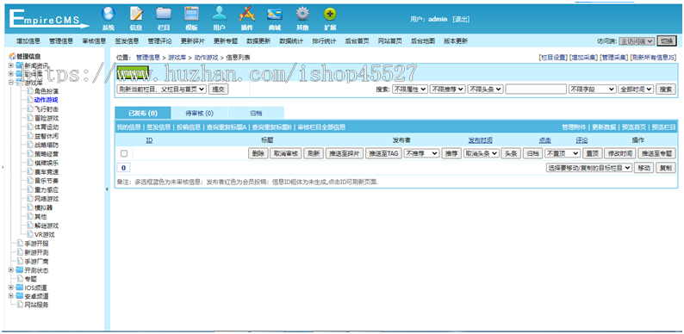Click the 查询重复标题A link
684x334 pixels.
[x=226, y=127]
